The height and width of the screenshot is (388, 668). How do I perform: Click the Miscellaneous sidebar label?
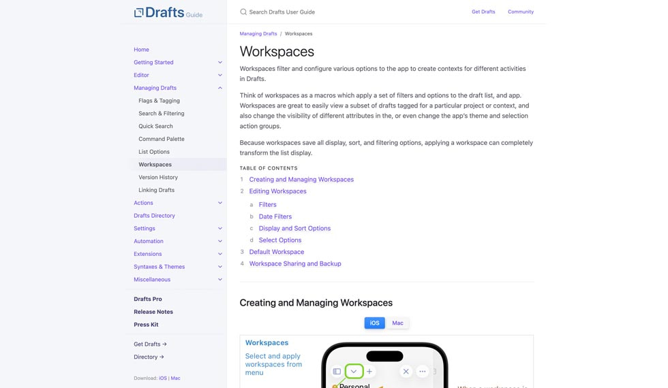(152, 279)
